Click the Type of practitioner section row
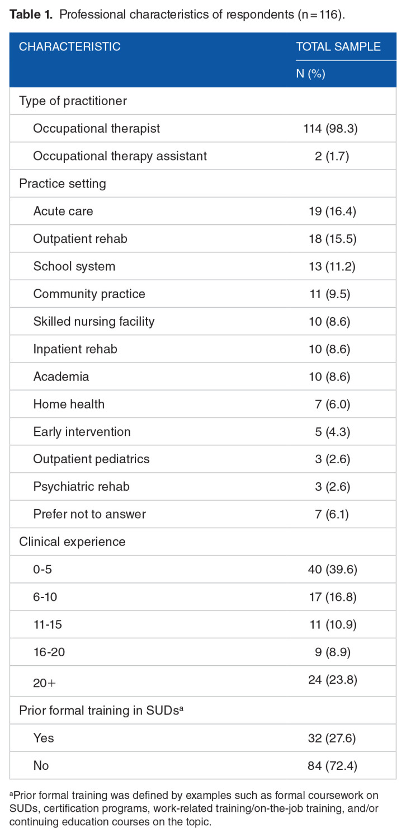Viewport: 406px width, 837px height. point(73,101)
